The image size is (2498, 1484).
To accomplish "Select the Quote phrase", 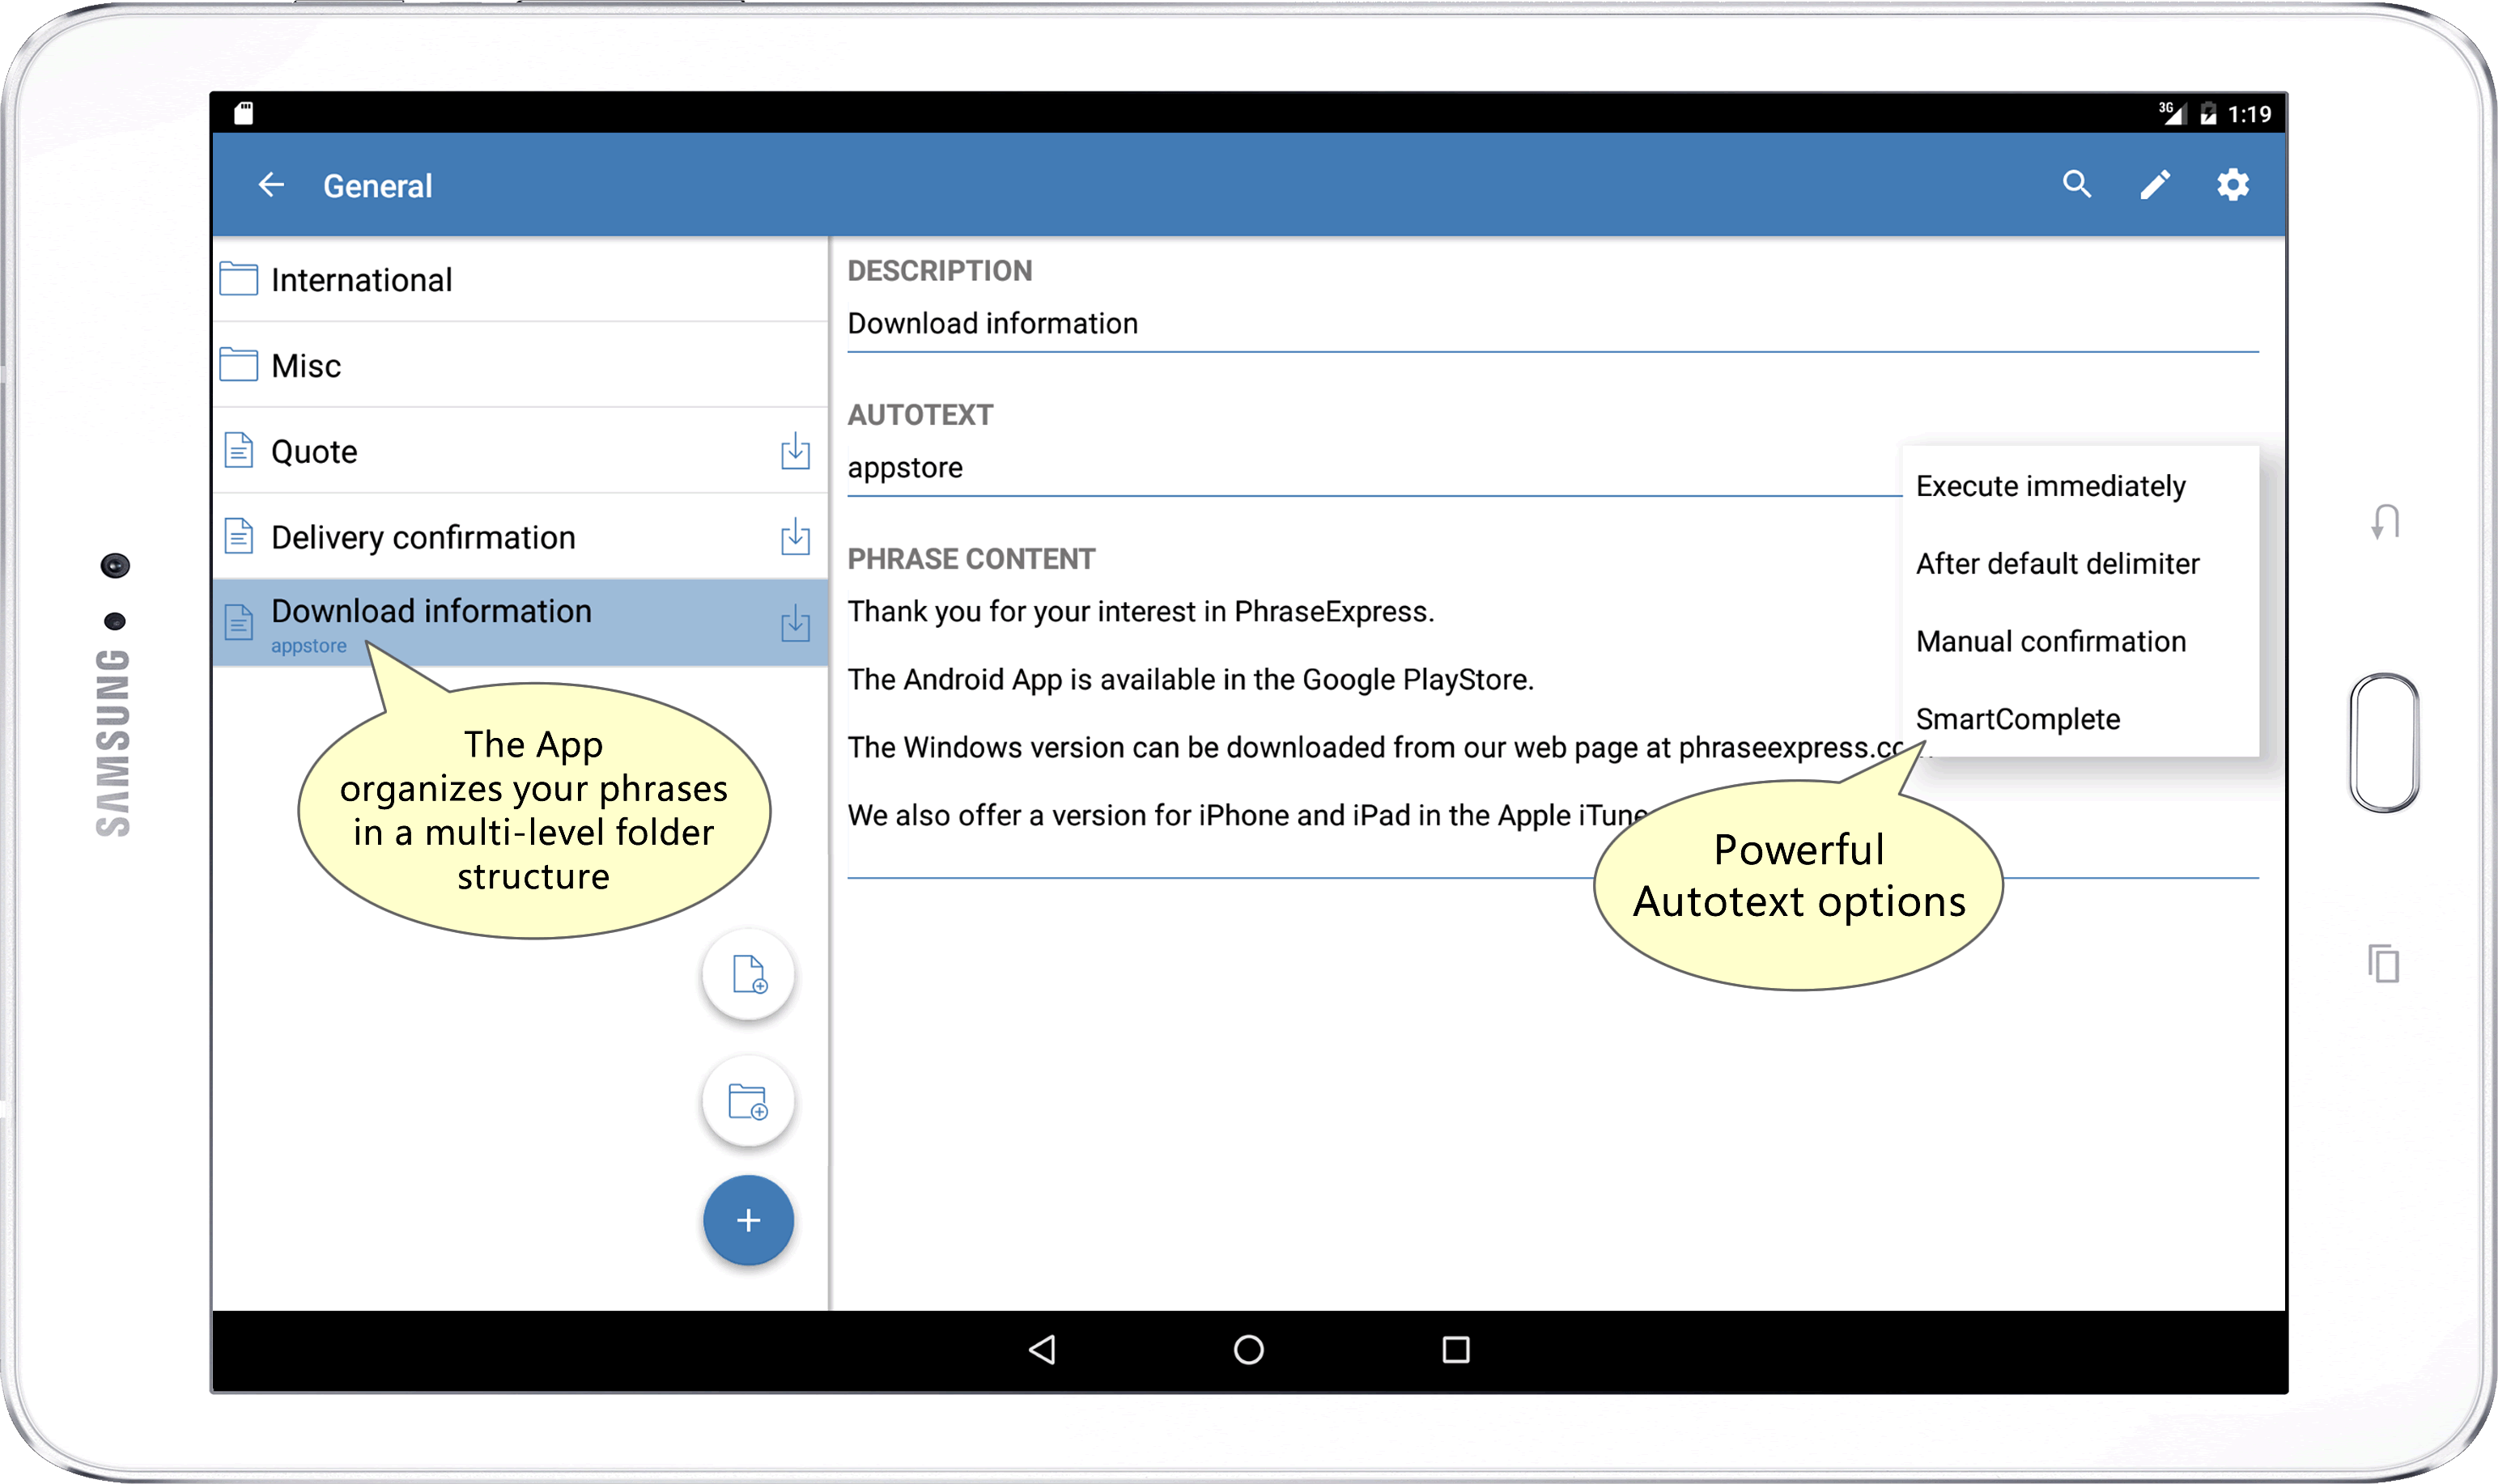I will tap(520, 451).
